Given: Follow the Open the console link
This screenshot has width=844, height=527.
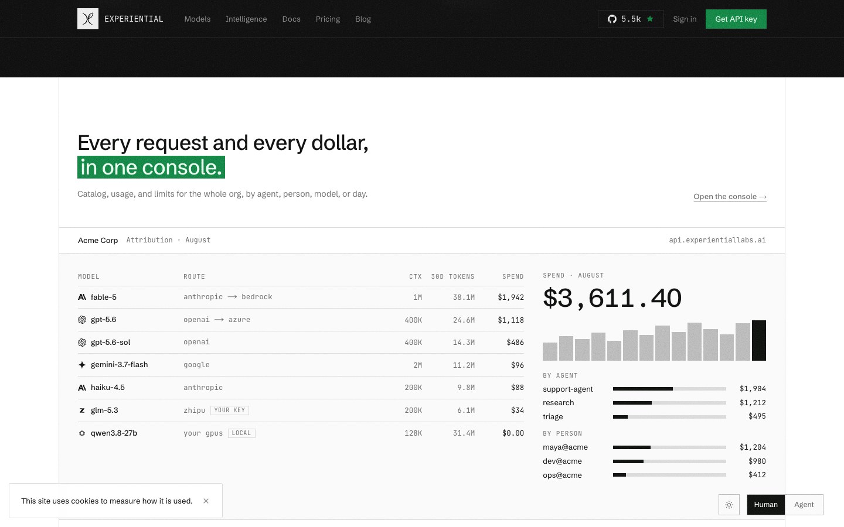Looking at the screenshot, I should point(730,197).
